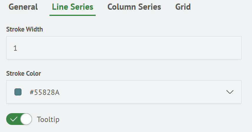
Task: Click the Stroke Width input field
Action: (124, 48)
